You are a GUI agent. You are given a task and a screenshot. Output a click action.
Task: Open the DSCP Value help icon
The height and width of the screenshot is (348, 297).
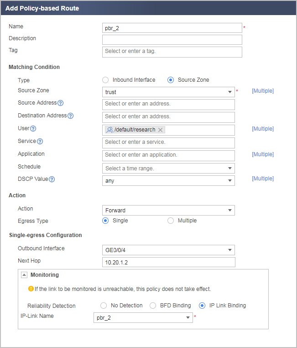52,179
